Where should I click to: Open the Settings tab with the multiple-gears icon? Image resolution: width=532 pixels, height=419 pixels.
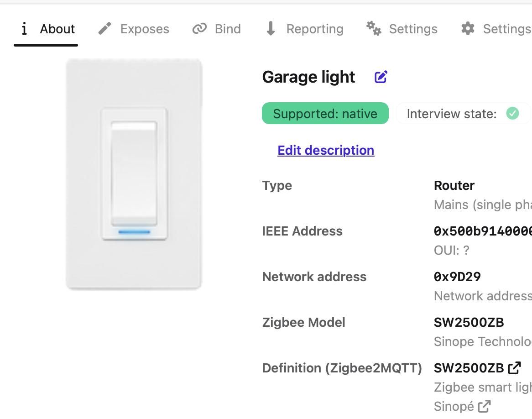[402, 29]
